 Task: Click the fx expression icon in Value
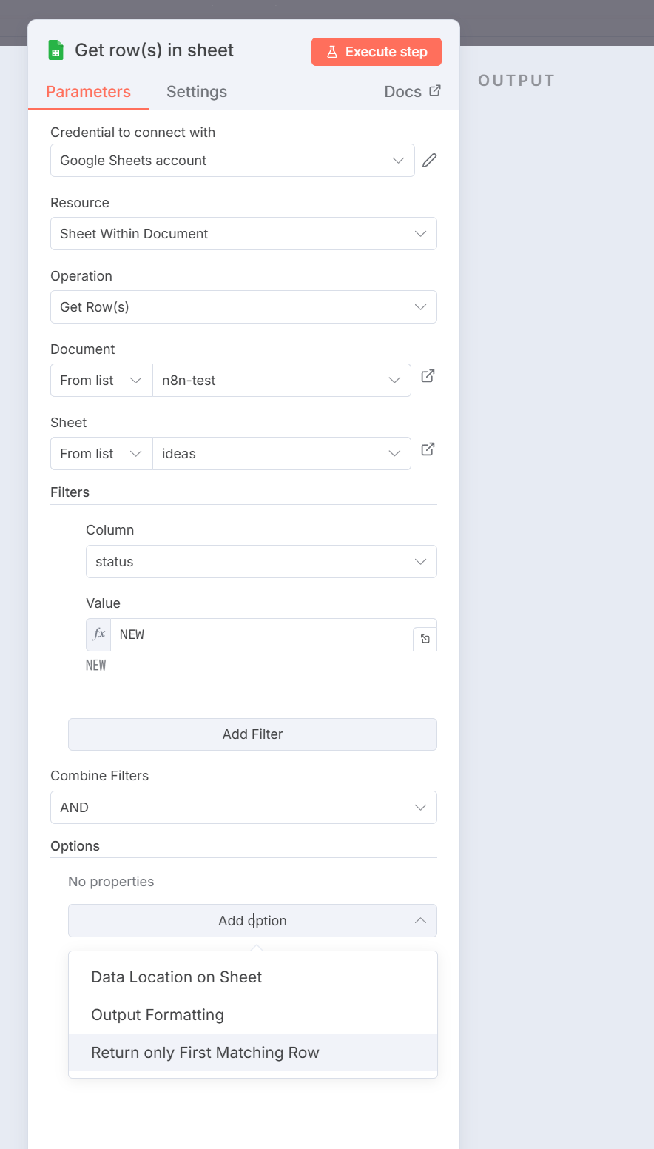coord(99,634)
